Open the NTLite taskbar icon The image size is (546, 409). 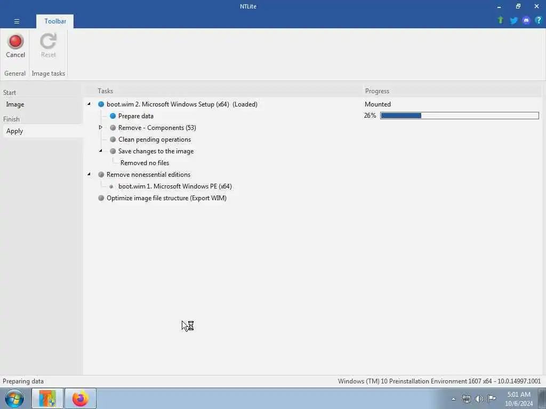click(47, 398)
